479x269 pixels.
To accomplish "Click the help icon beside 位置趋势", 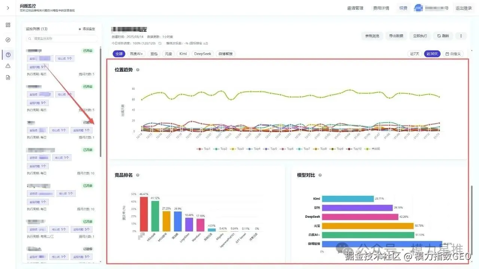I will 138,69.
